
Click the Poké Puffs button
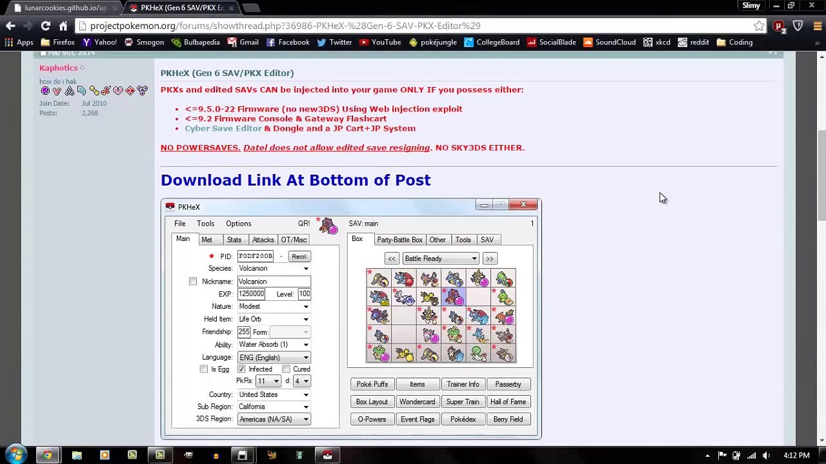tap(372, 384)
